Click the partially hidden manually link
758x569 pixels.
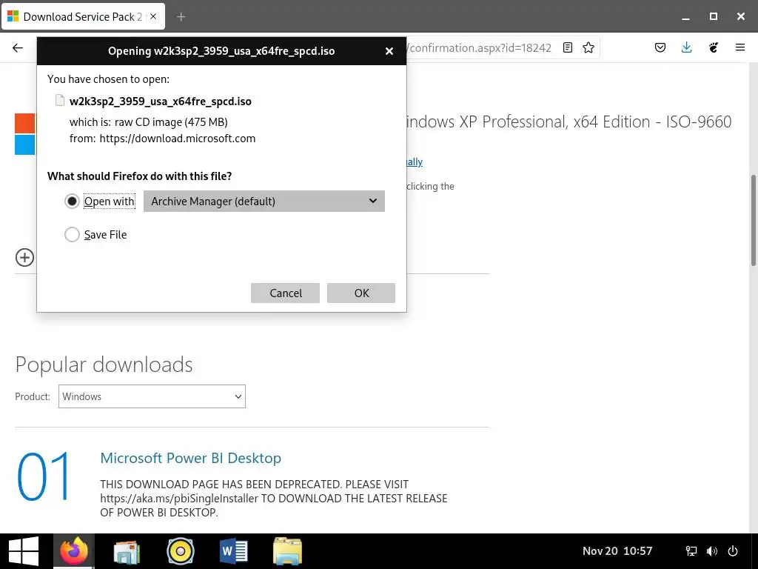[415, 162]
